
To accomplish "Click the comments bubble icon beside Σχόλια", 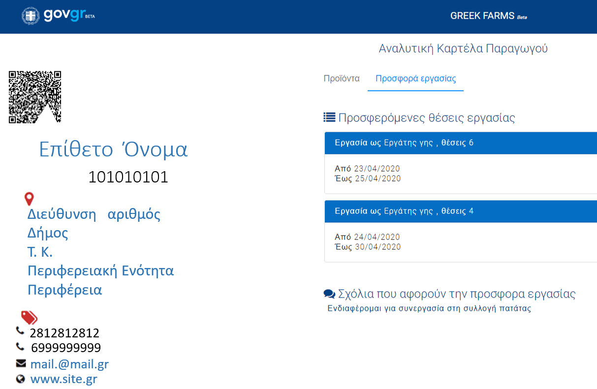I will pyautogui.click(x=329, y=294).
